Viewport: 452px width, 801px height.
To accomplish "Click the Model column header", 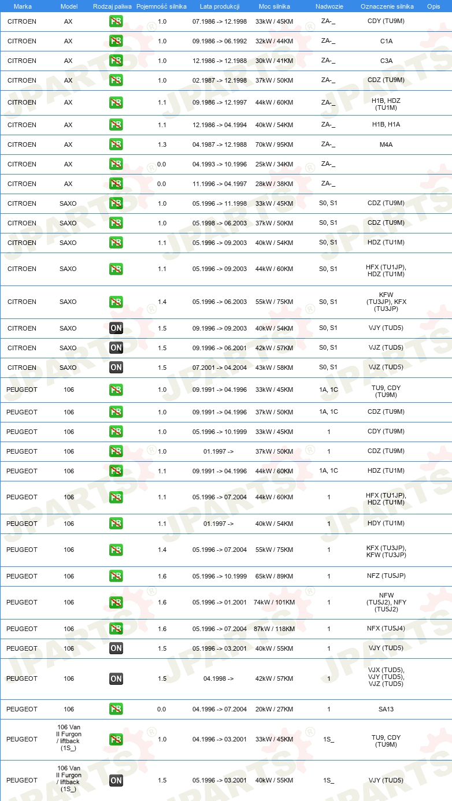I will pos(69,6).
